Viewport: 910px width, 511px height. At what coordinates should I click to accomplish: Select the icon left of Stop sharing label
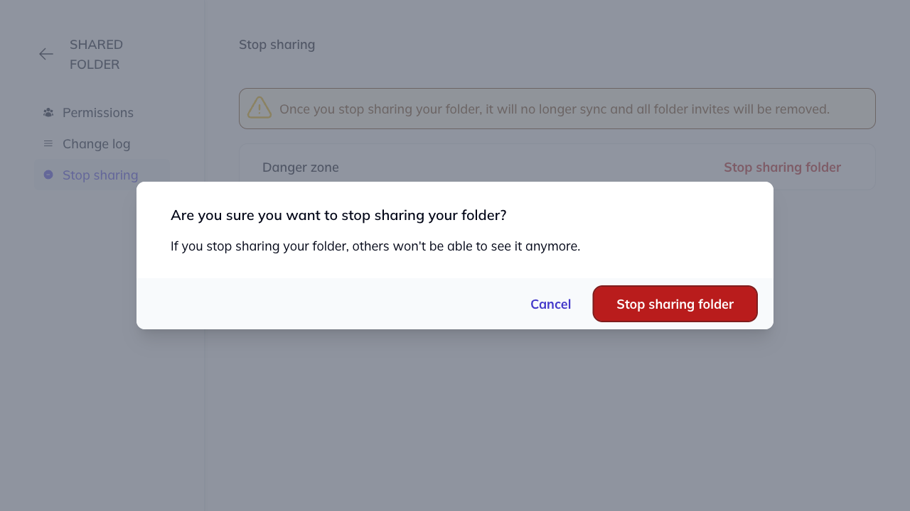[x=48, y=175]
